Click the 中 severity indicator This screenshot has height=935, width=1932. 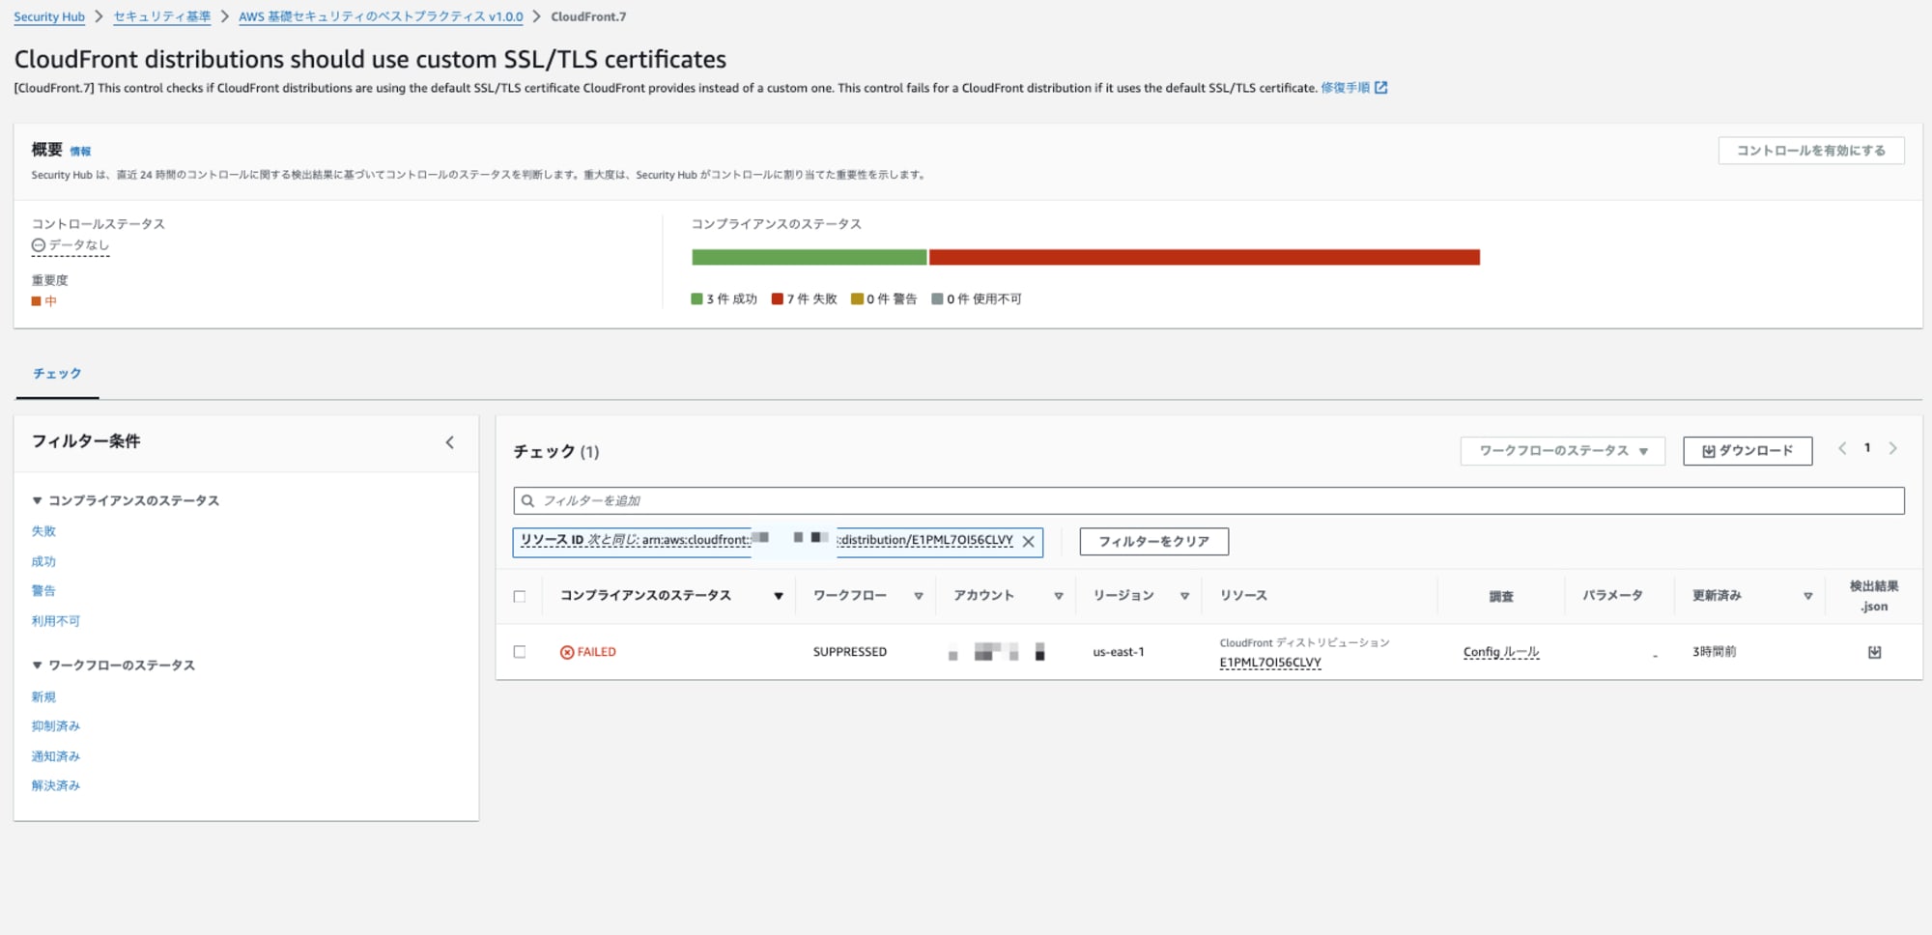click(x=43, y=301)
